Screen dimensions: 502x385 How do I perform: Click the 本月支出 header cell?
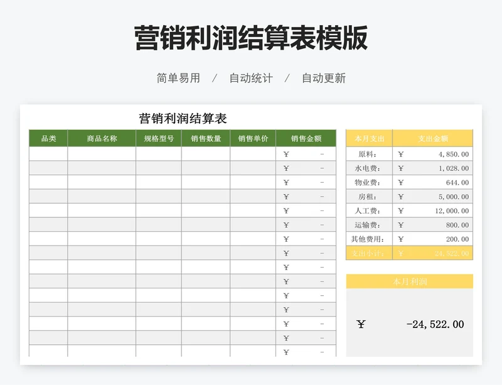tap(369, 138)
